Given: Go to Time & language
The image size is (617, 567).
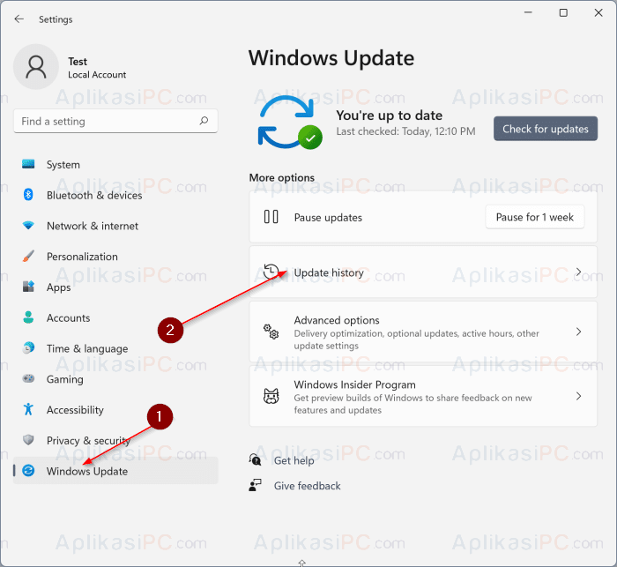Looking at the screenshot, I should 87,349.
